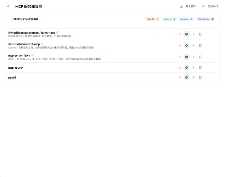Click the MCP 服务器管理 page title
Screen dimensions: 225x177
pyautogui.click(x=29, y=6)
